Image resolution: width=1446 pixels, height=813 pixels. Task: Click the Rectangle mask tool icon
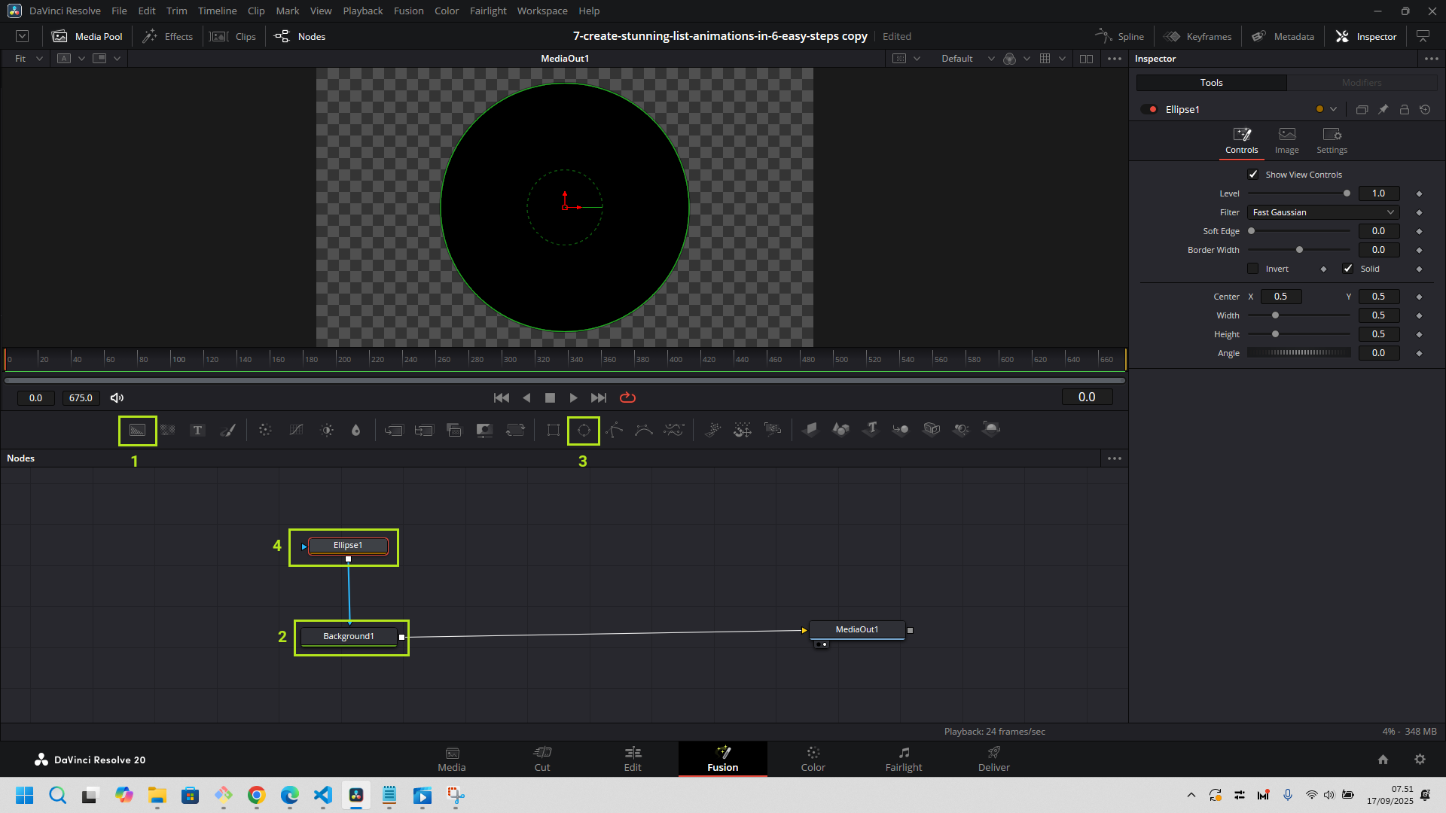click(554, 430)
